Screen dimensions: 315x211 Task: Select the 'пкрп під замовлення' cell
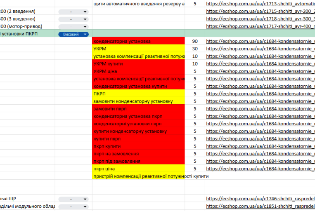[x=138, y=161]
